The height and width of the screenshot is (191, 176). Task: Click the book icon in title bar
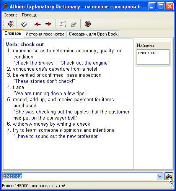tap(5, 6)
